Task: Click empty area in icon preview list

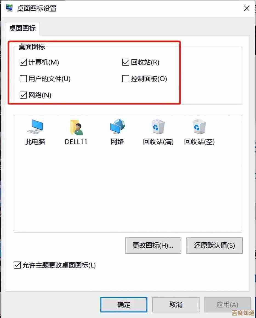Action: (x=128, y=189)
